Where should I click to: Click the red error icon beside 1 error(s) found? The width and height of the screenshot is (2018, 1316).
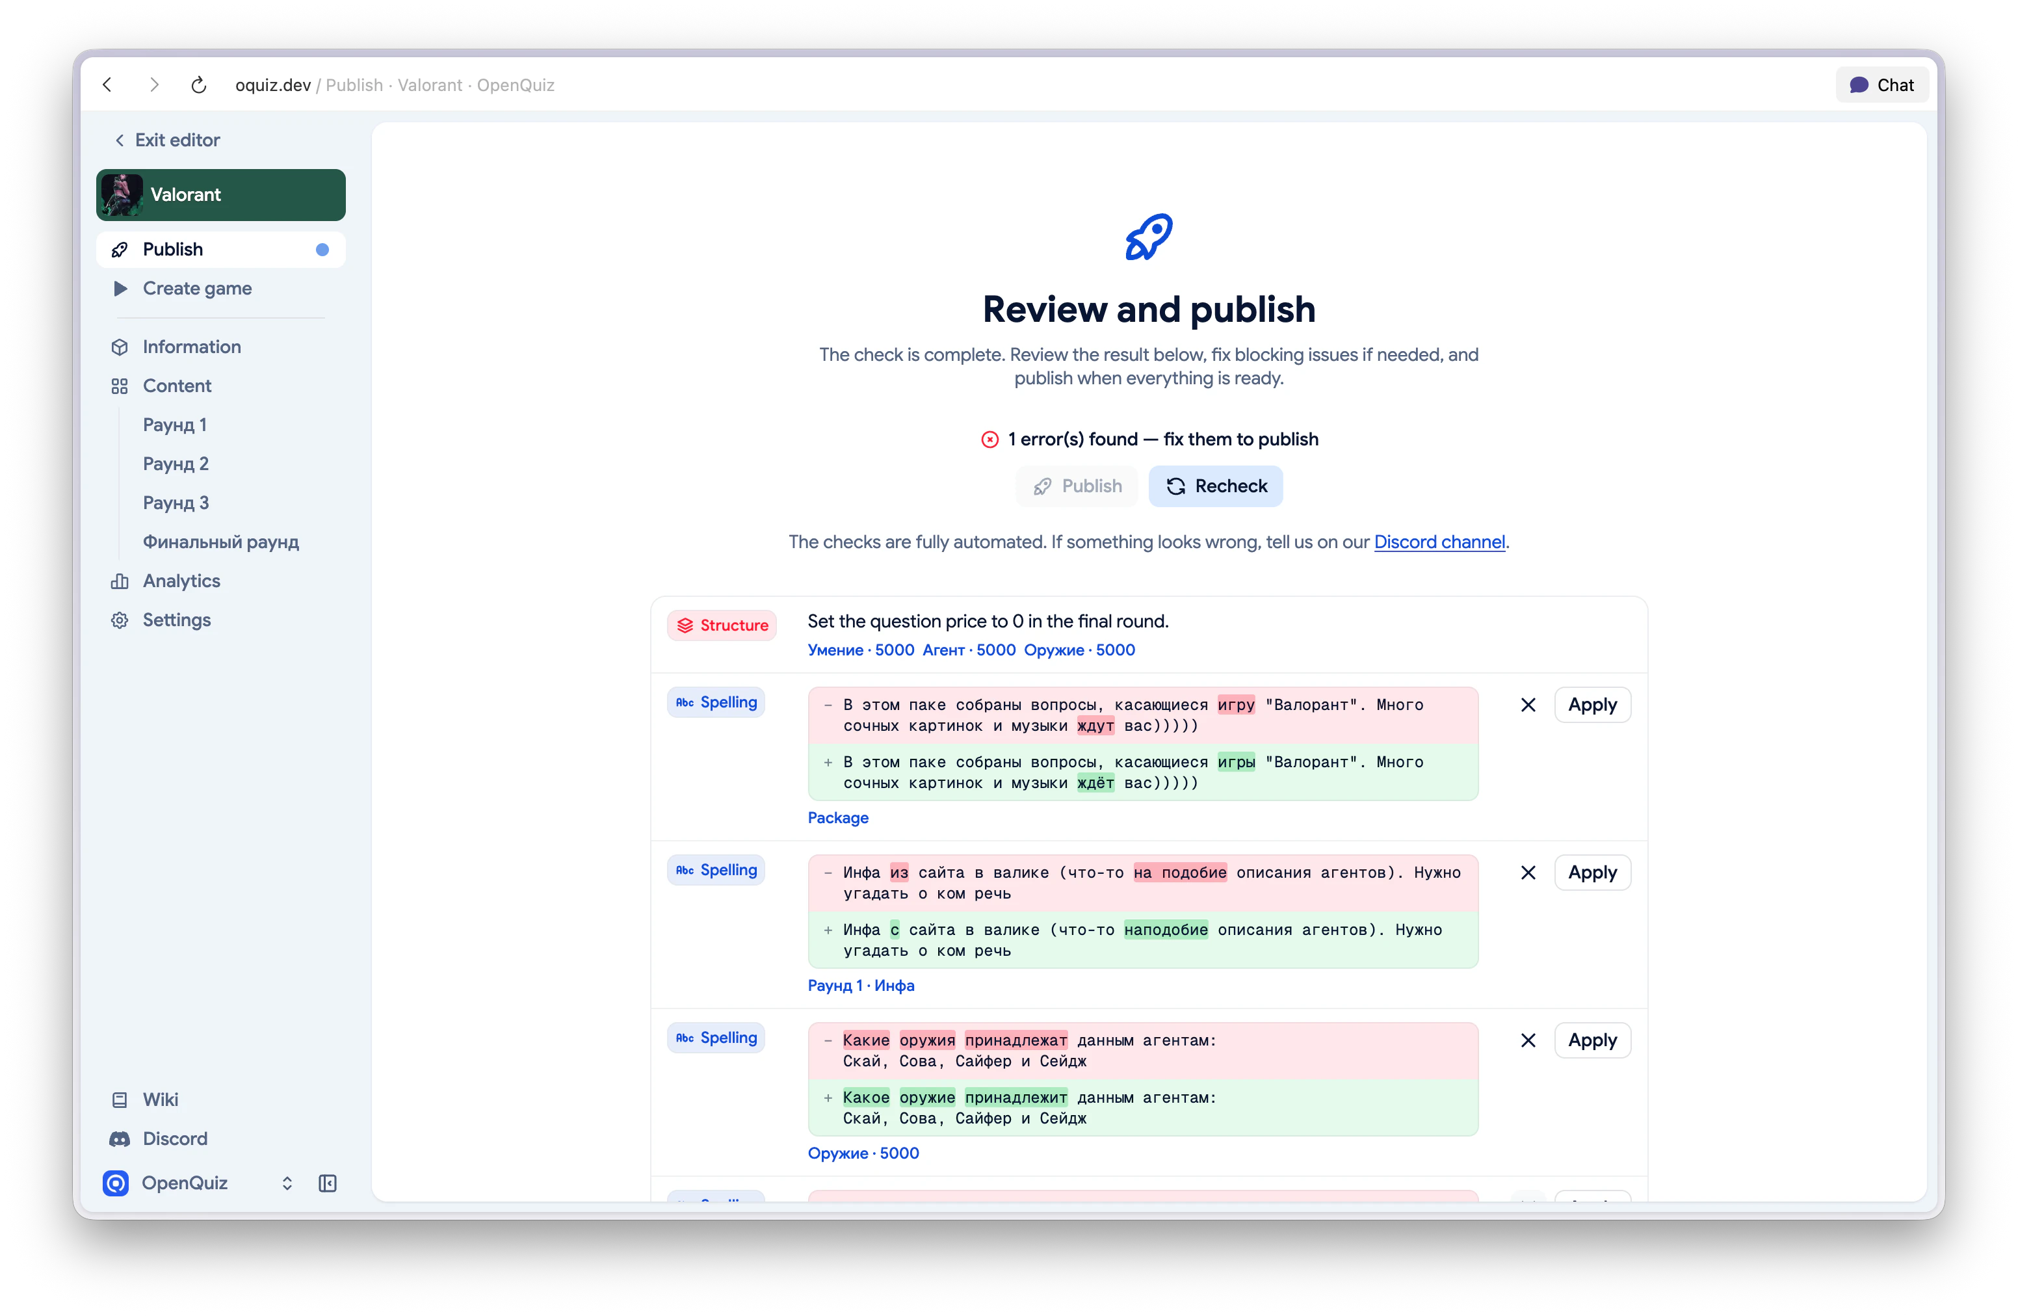point(989,440)
